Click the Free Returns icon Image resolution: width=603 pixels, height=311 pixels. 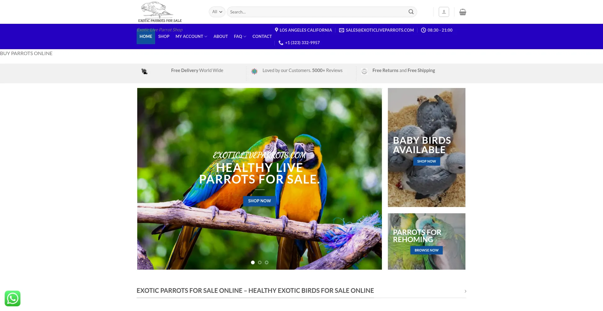364,71
